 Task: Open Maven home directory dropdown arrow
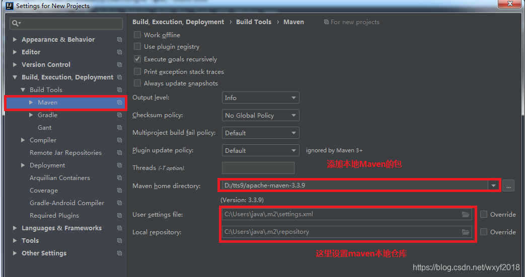[x=493, y=186]
